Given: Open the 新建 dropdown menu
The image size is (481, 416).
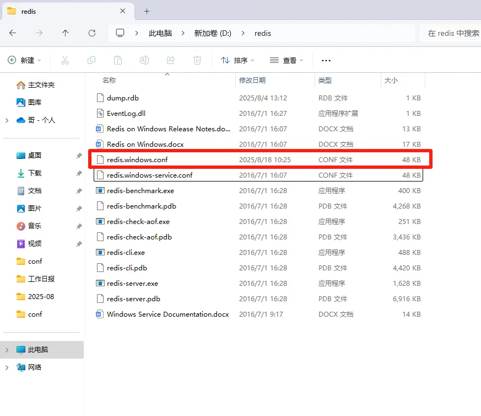Looking at the screenshot, I should coord(24,60).
